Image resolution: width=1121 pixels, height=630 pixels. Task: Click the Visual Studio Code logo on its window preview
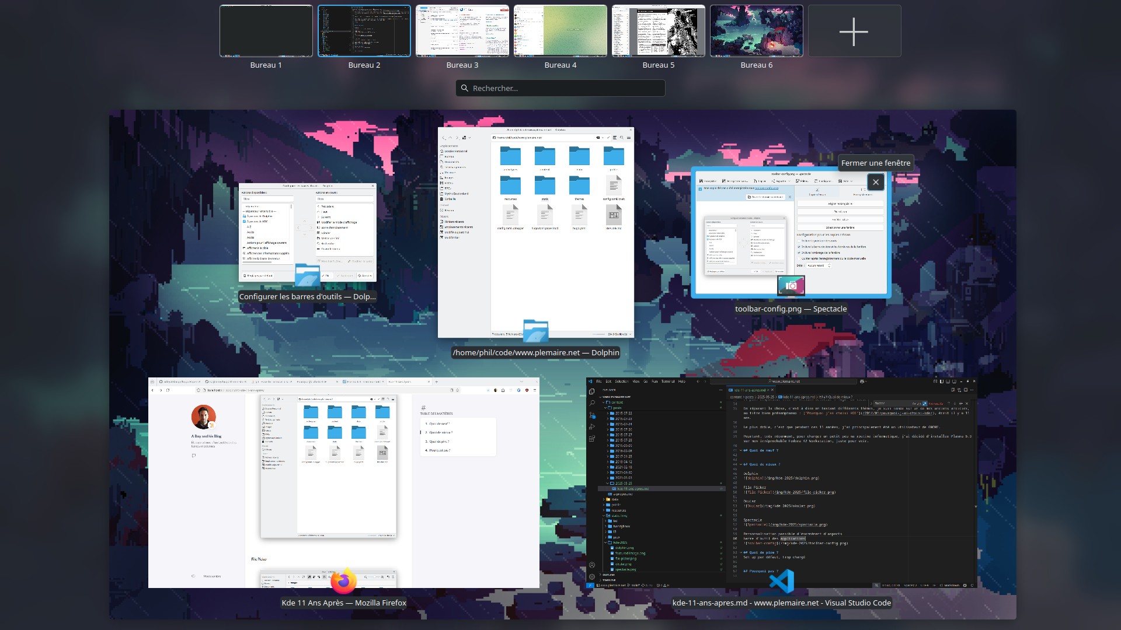pos(781,582)
